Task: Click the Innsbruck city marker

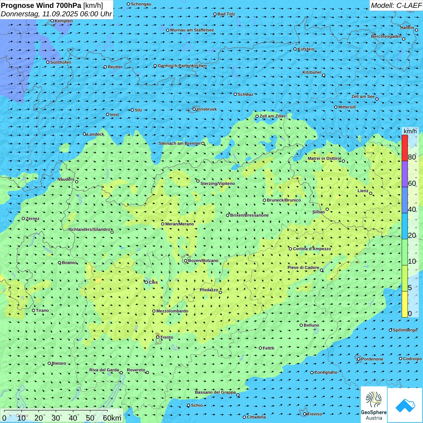Action: point(194,109)
